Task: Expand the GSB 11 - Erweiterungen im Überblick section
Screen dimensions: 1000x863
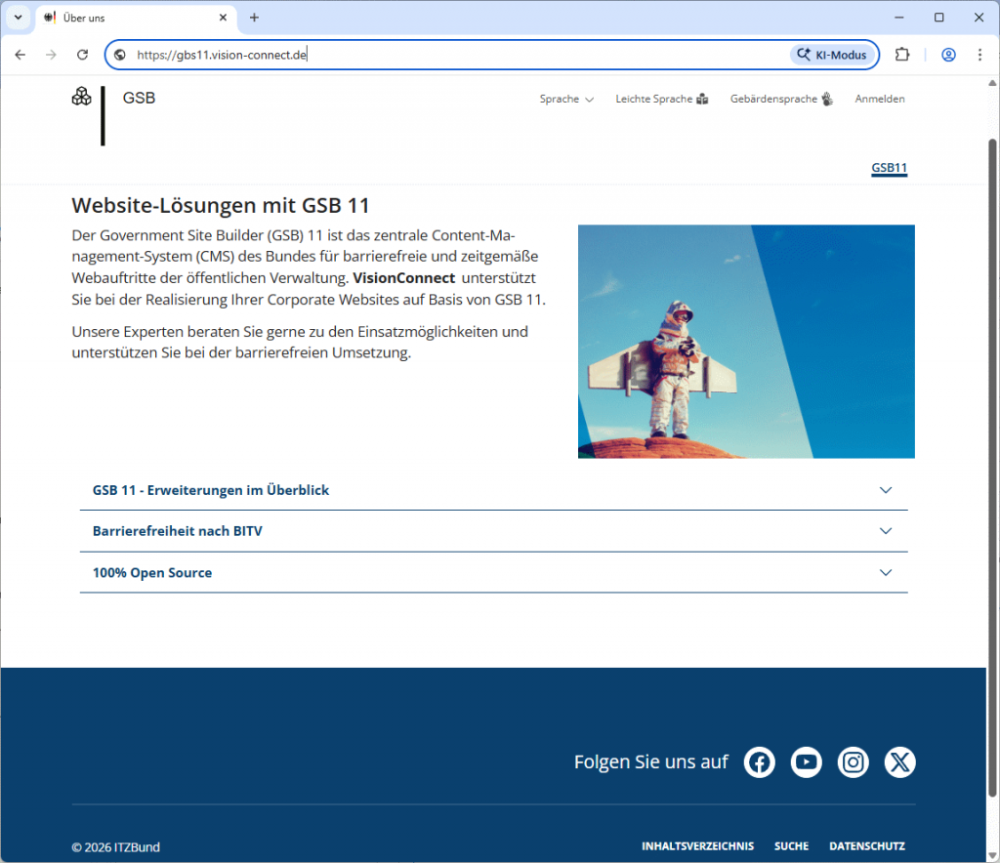Action: [494, 489]
